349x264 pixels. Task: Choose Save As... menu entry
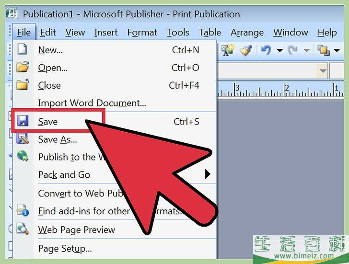pos(115,139)
